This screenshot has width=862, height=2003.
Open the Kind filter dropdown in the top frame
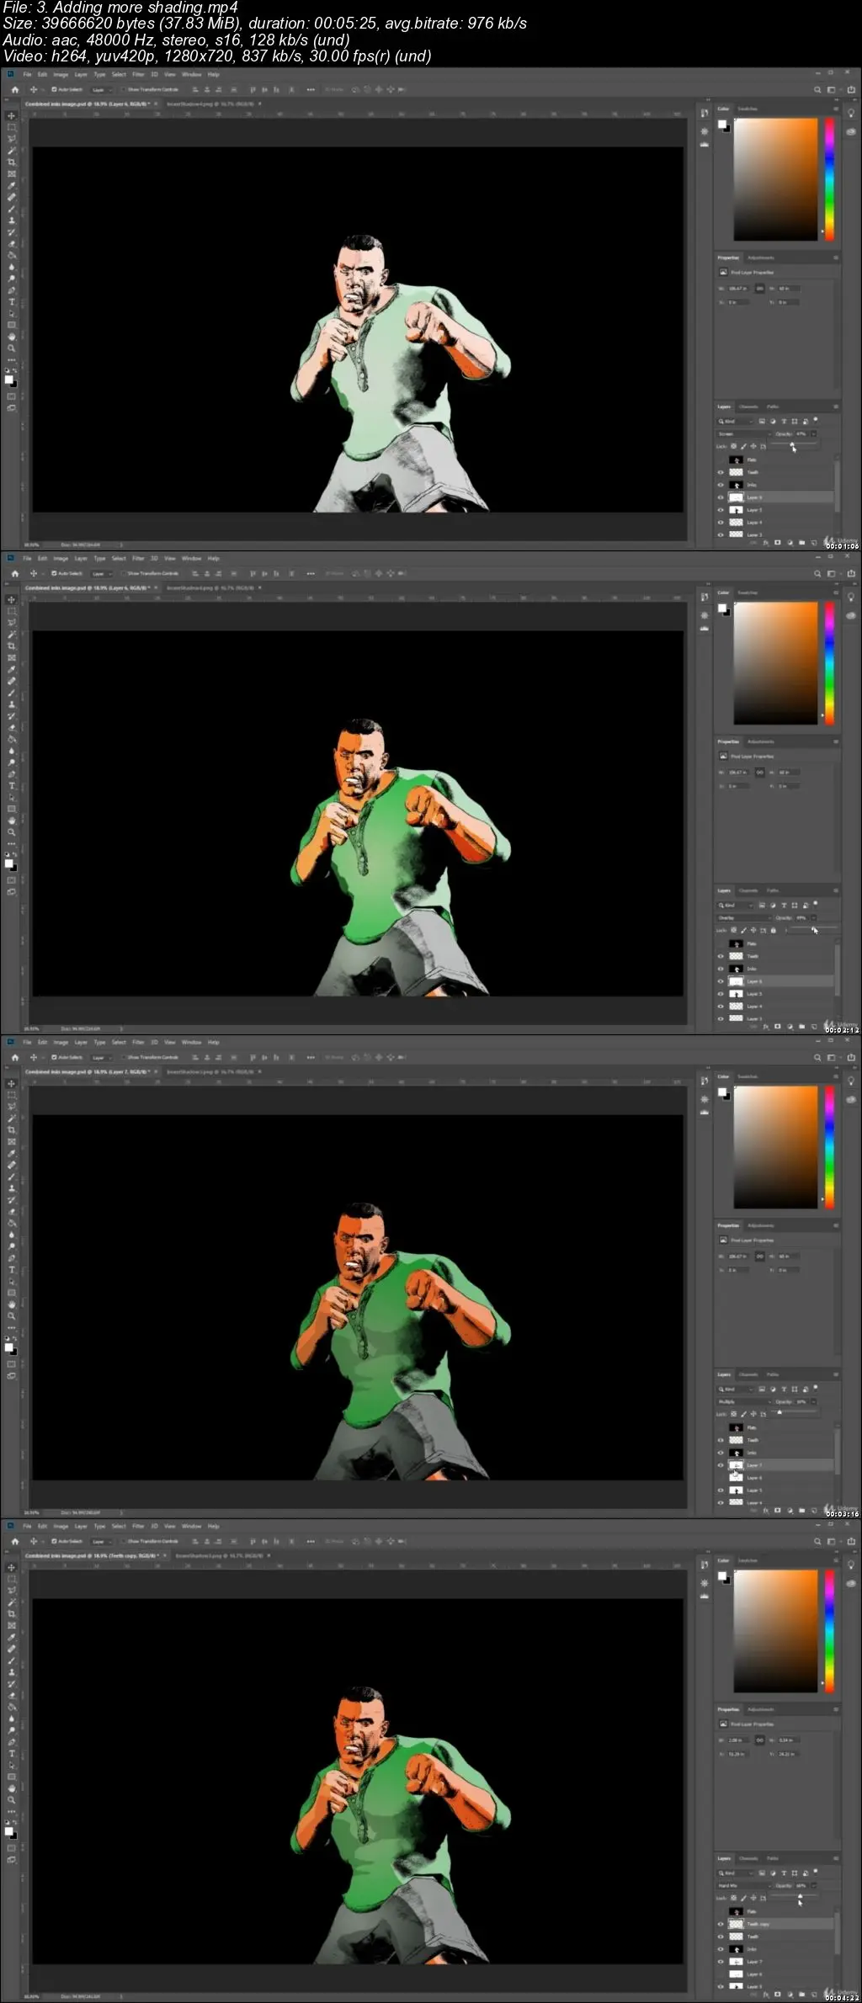[x=735, y=421]
